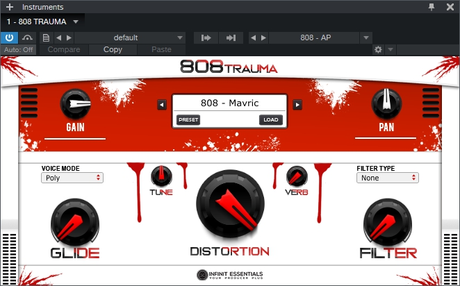Click the plus icon next to Instruments
Viewport: 460px width, 286px height.
point(10,7)
